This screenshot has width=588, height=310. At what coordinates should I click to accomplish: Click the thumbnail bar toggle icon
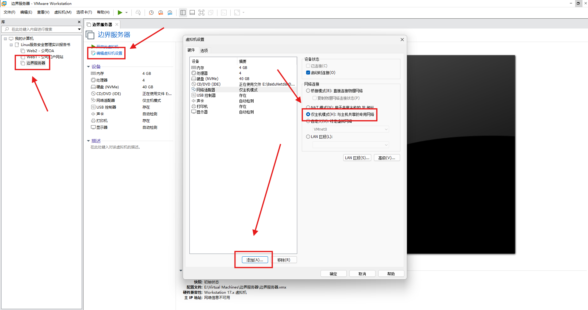[x=192, y=13]
